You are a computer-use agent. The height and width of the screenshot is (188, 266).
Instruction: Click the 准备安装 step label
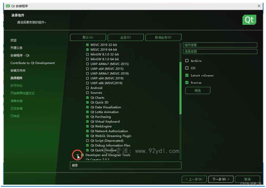tap(16, 101)
